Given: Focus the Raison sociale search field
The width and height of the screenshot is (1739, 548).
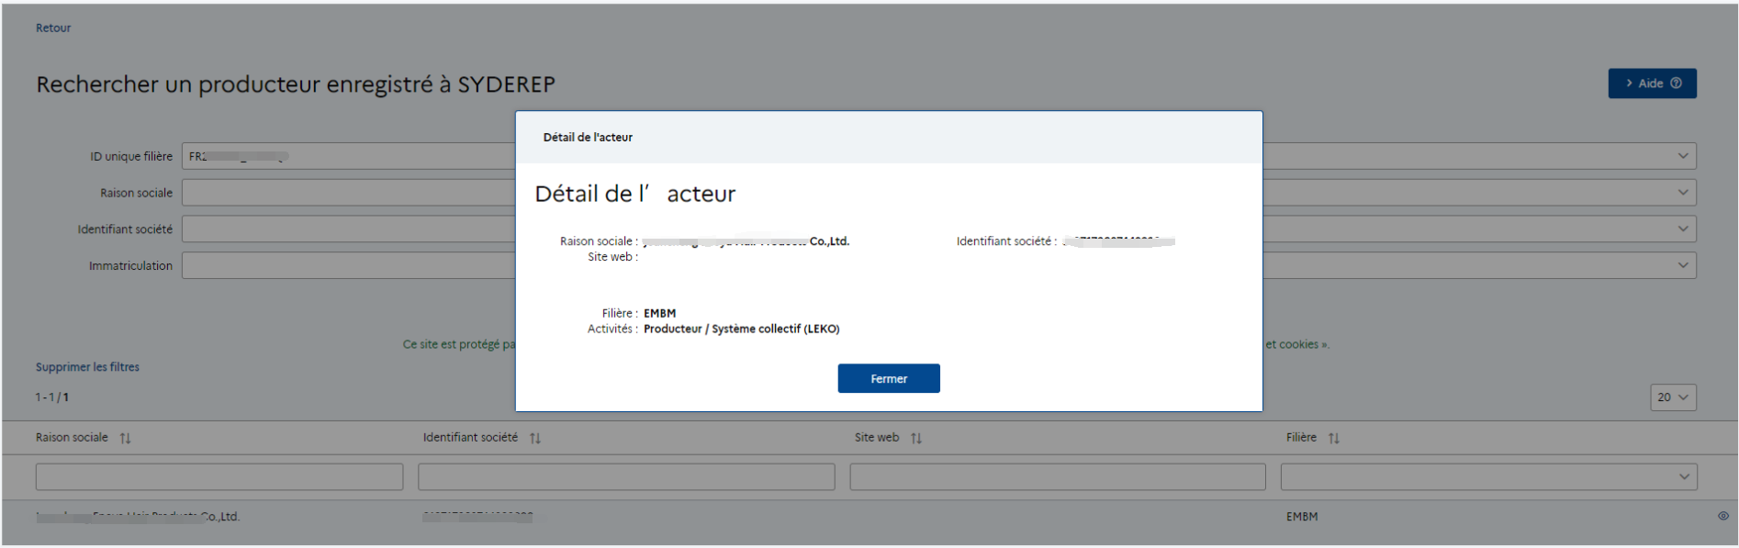Looking at the screenshot, I should click(349, 193).
